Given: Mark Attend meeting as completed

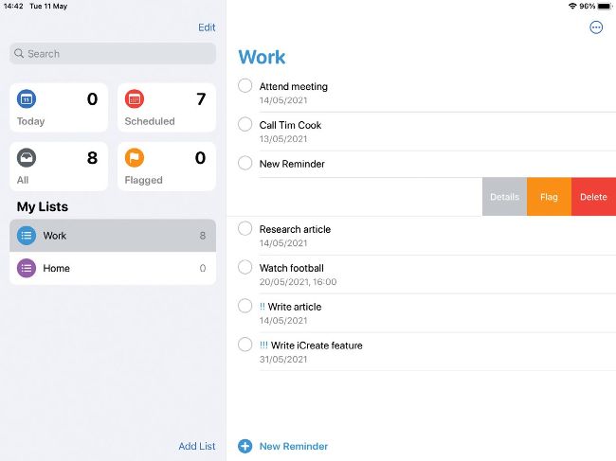Looking at the screenshot, I should tap(245, 86).
